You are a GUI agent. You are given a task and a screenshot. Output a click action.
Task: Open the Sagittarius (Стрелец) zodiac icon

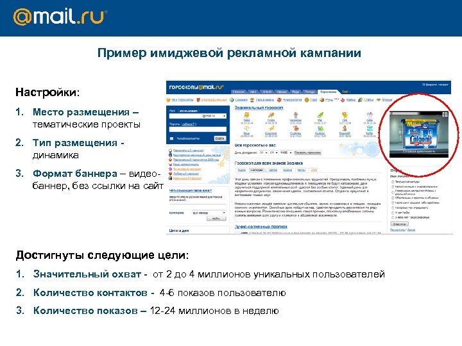pos(296,128)
